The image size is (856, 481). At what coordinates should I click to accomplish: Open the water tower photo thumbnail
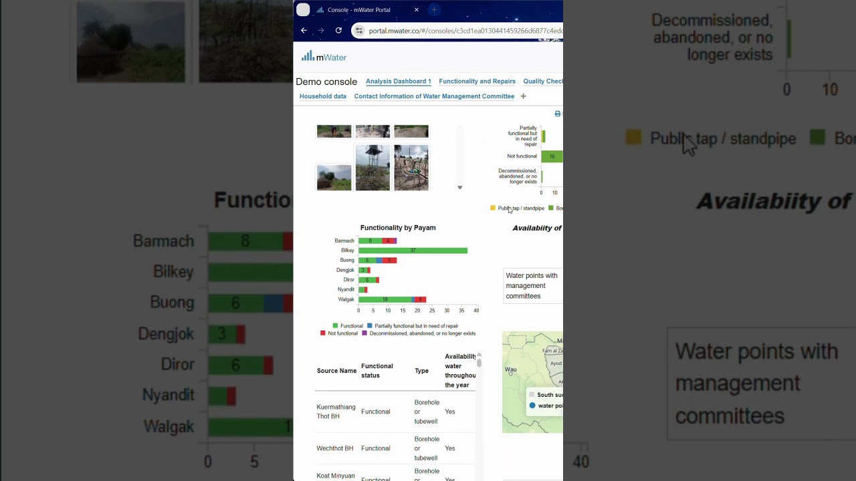372,168
